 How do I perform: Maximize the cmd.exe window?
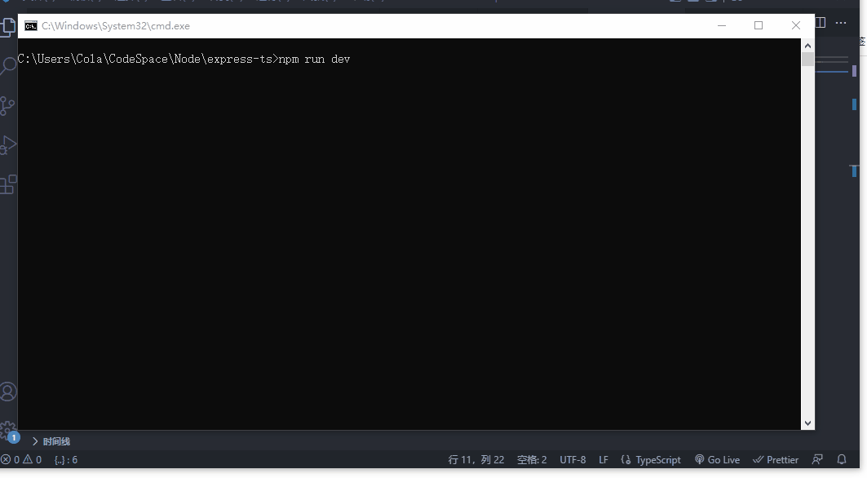(x=759, y=25)
